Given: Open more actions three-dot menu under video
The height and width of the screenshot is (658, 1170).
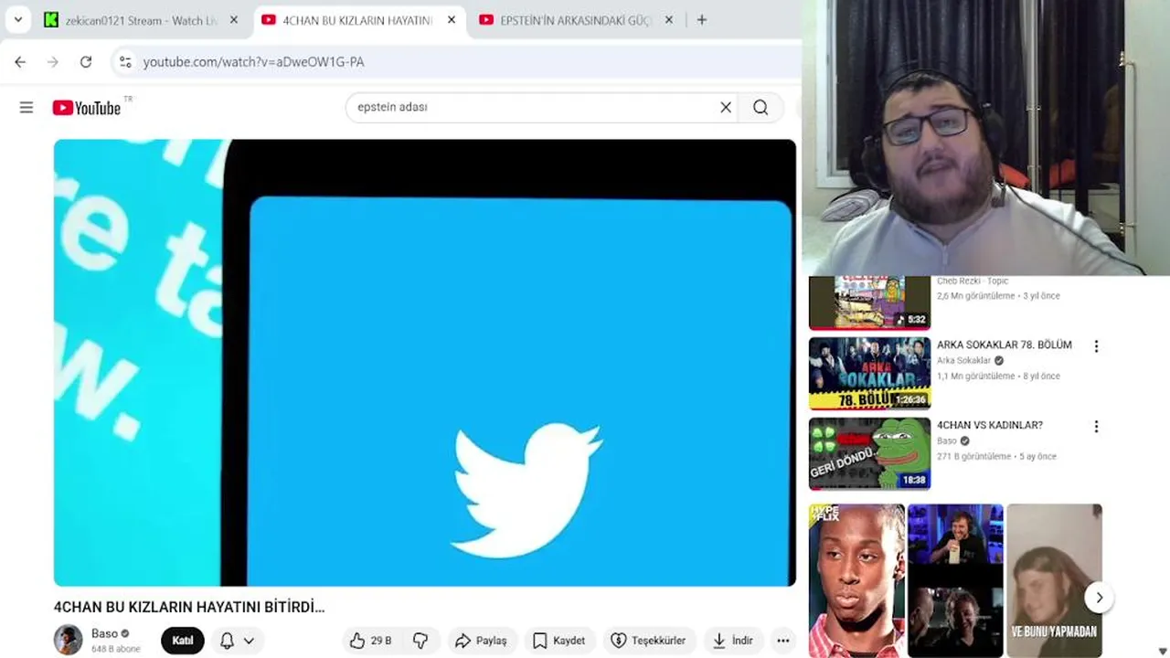Looking at the screenshot, I should [x=783, y=641].
